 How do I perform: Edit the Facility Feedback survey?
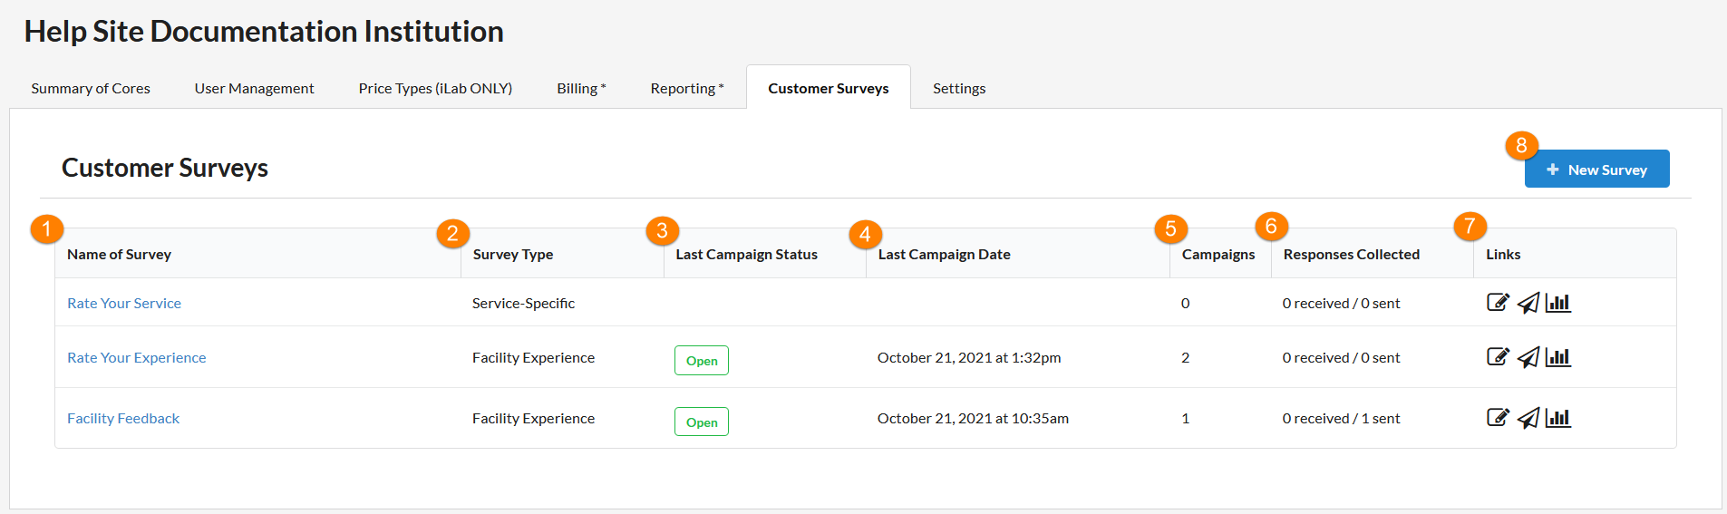[1498, 418]
